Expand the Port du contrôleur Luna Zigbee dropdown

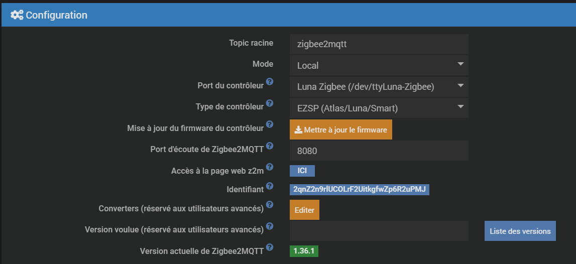(379, 87)
